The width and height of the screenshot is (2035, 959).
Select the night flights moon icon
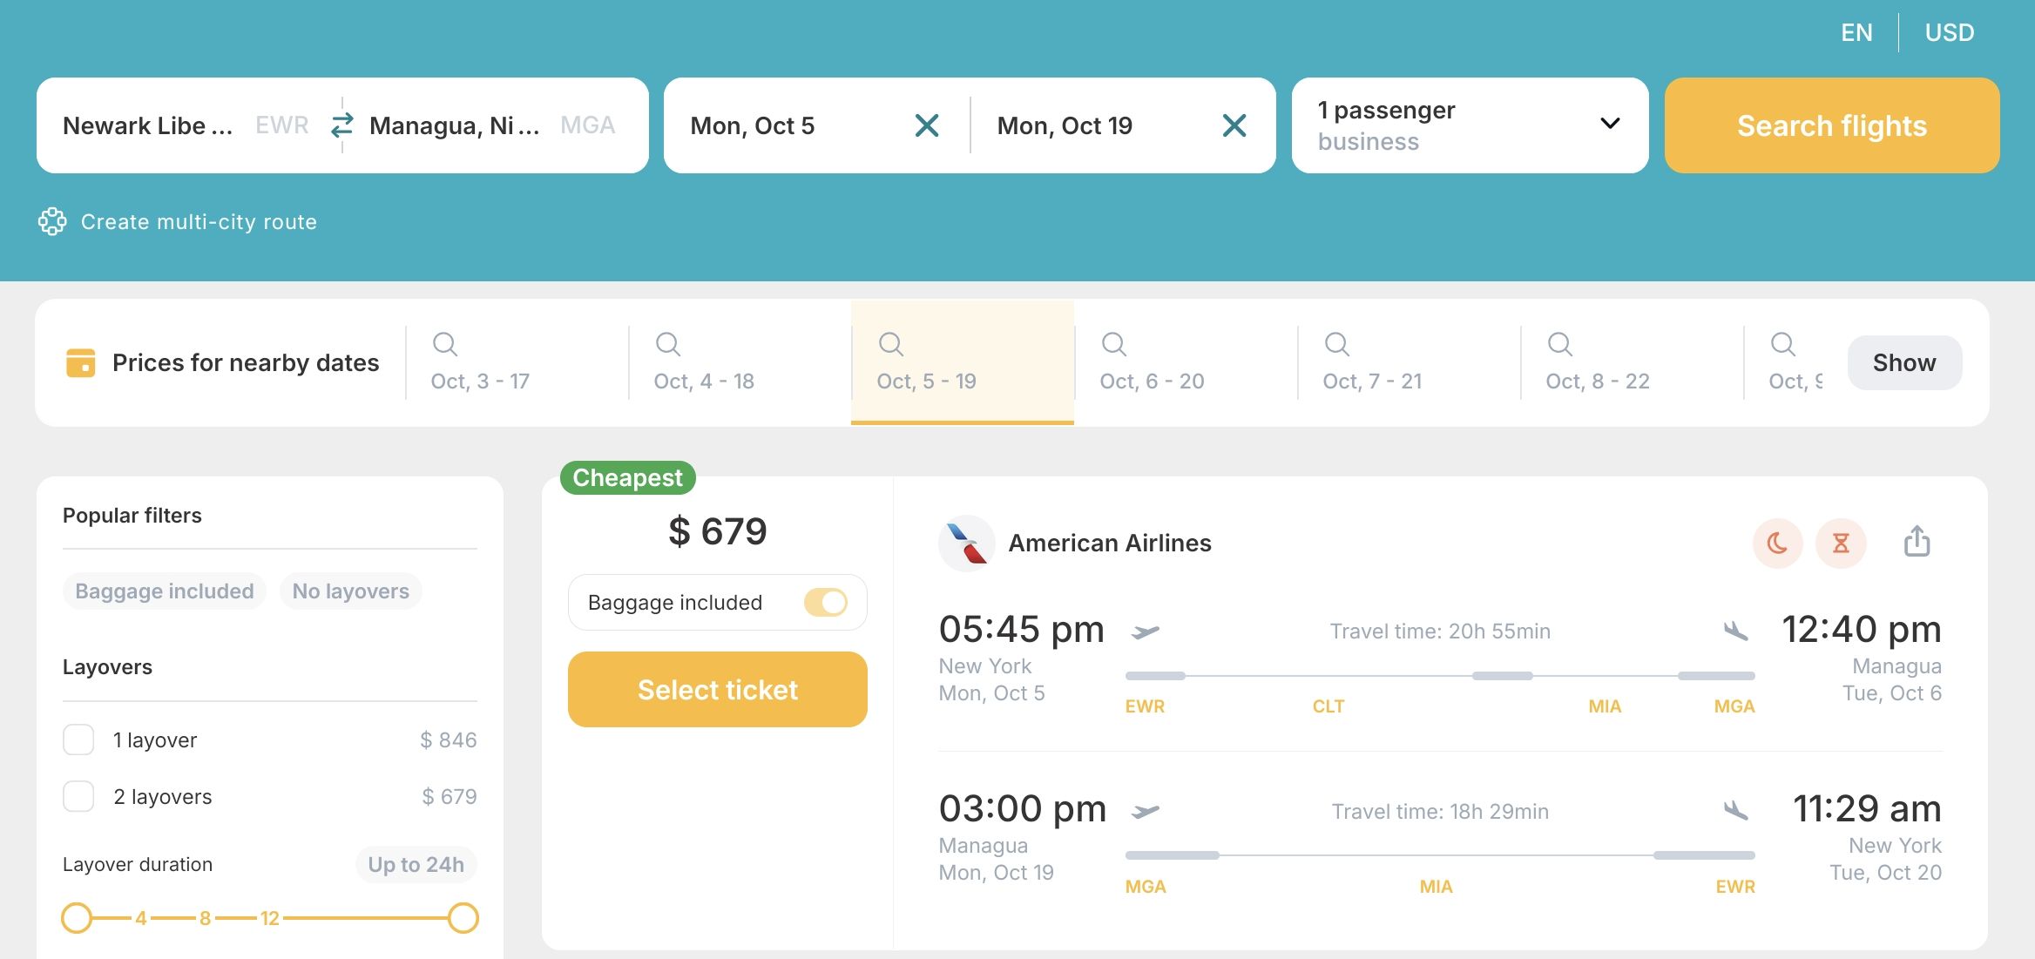pos(1778,543)
